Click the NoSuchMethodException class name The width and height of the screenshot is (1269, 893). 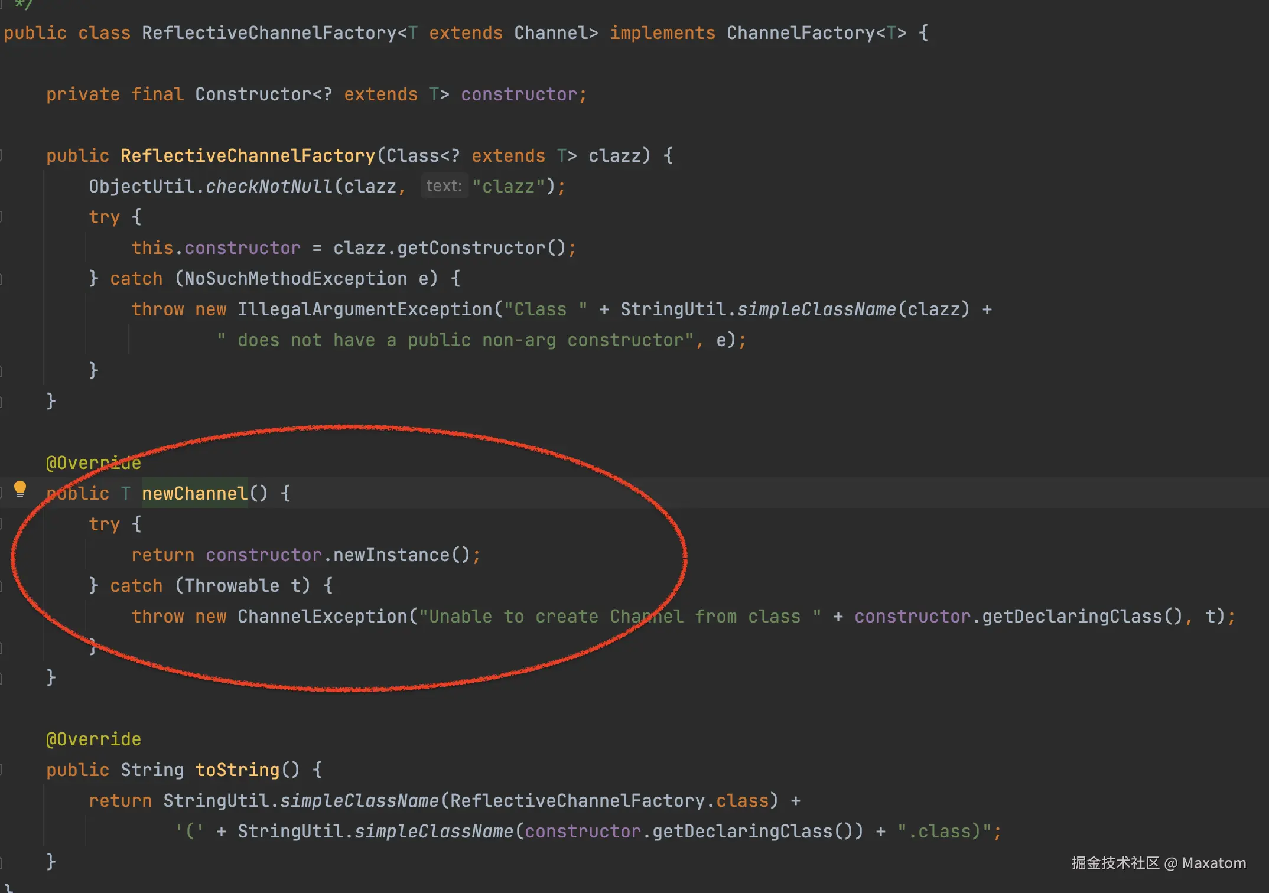click(x=295, y=279)
